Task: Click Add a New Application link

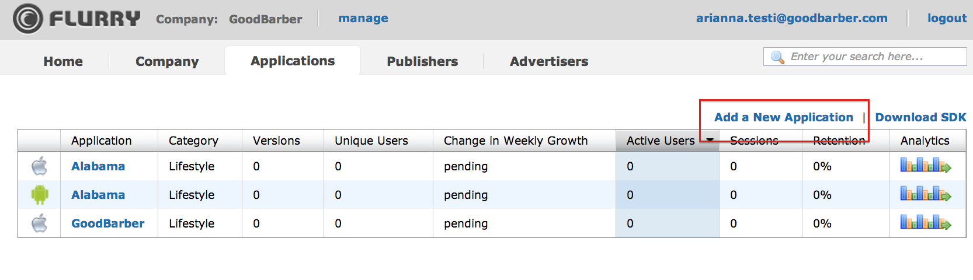Action: (x=784, y=117)
